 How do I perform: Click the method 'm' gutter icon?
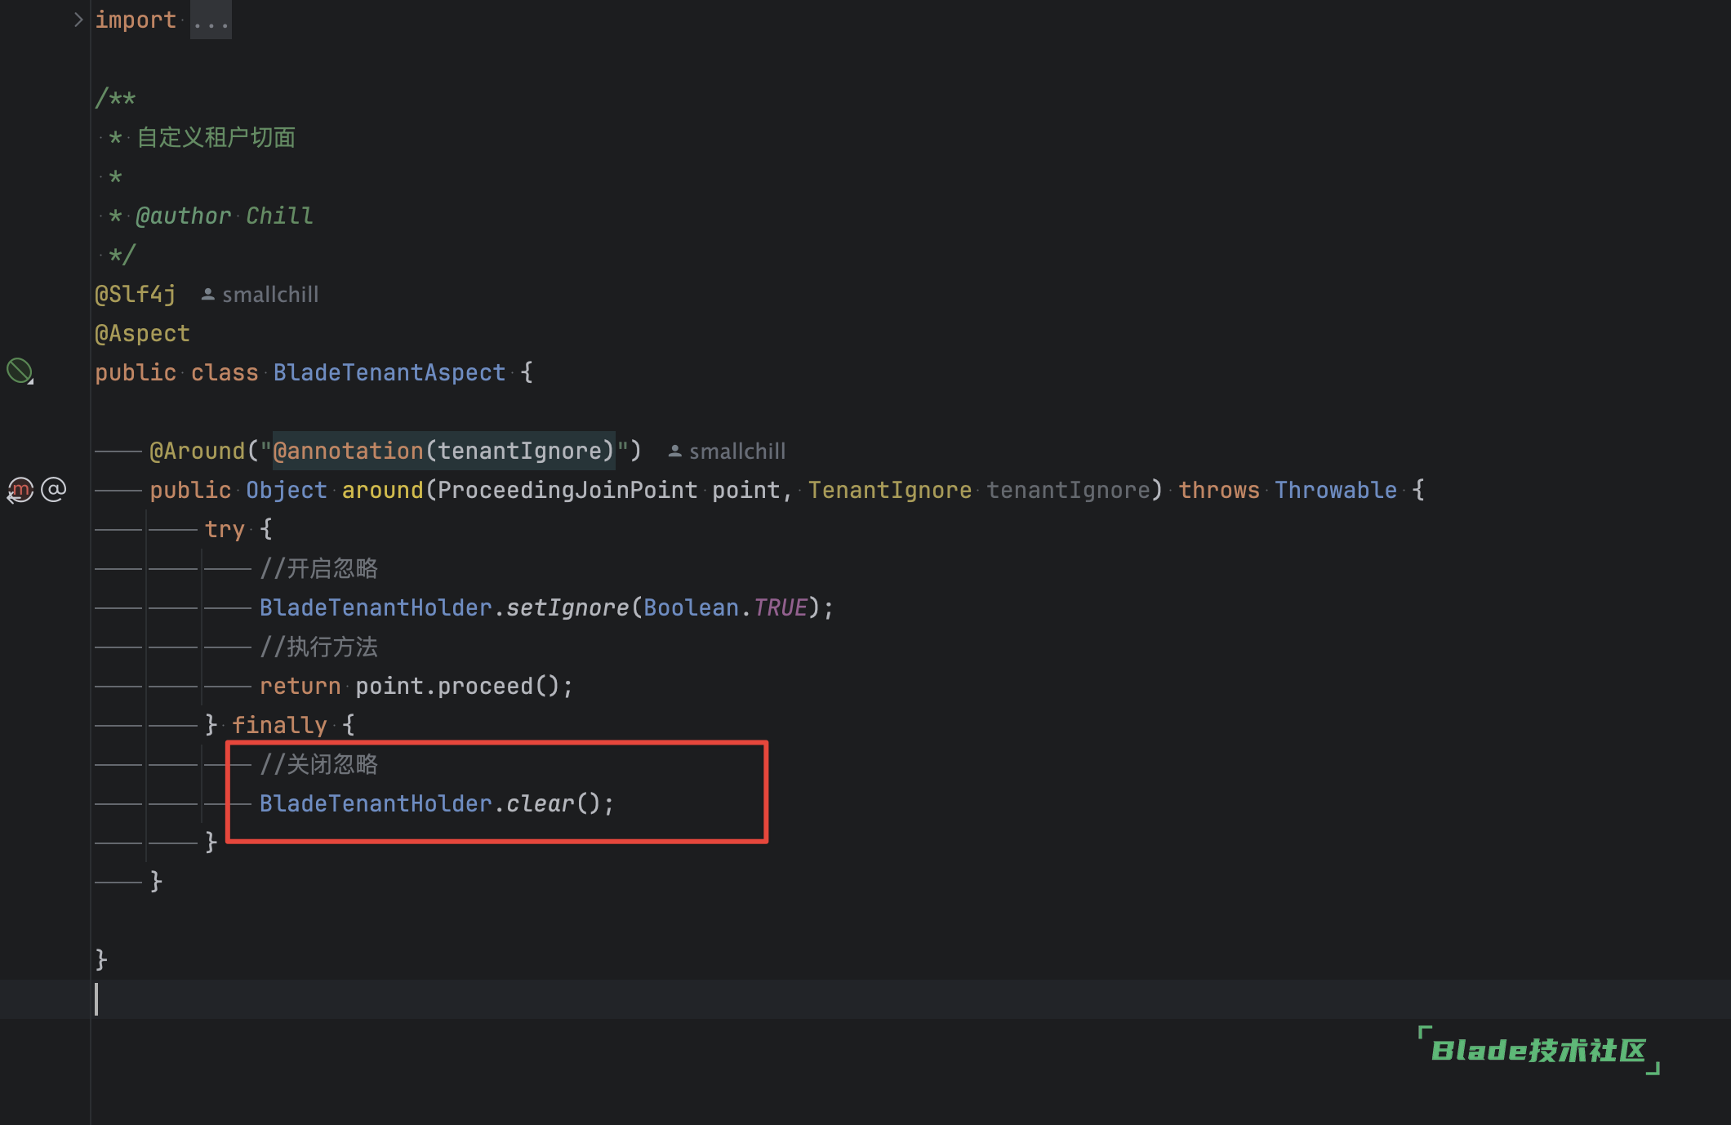[x=20, y=490]
